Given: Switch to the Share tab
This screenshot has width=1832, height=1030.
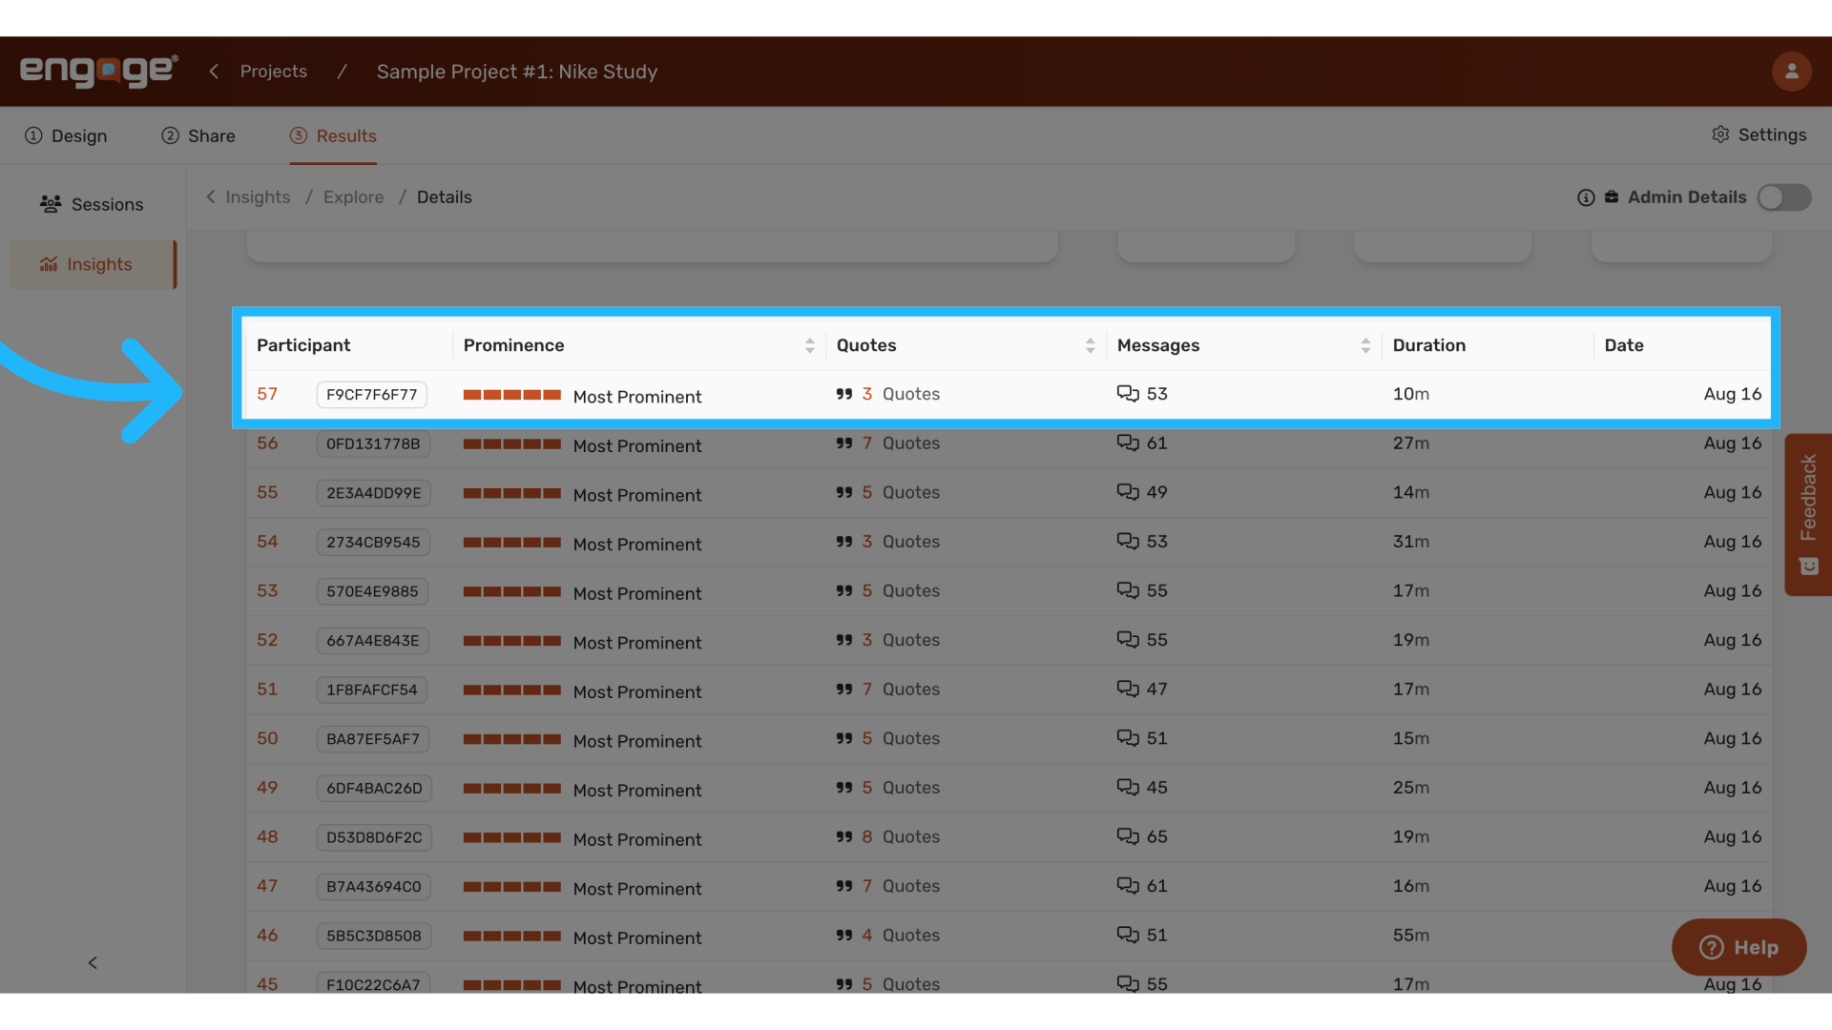Looking at the screenshot, I should pos(198,135).
